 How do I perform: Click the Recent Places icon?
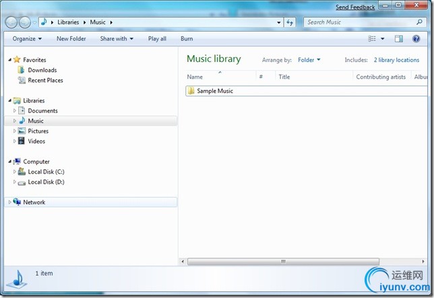(22, 80)
